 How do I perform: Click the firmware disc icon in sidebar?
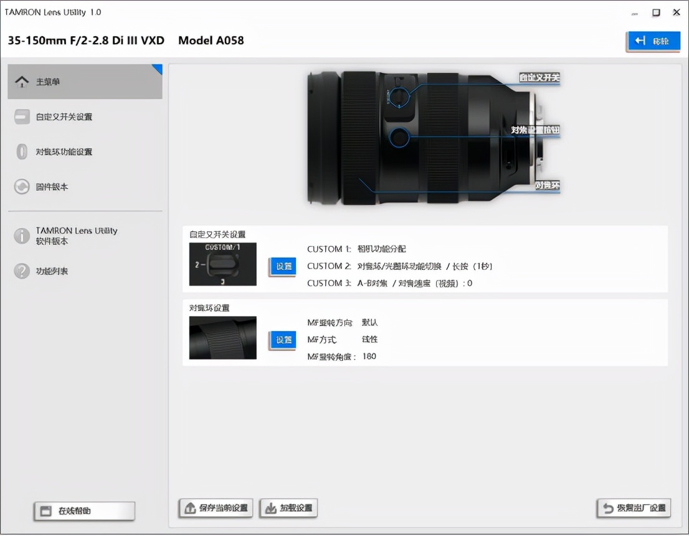pos(22,187)
